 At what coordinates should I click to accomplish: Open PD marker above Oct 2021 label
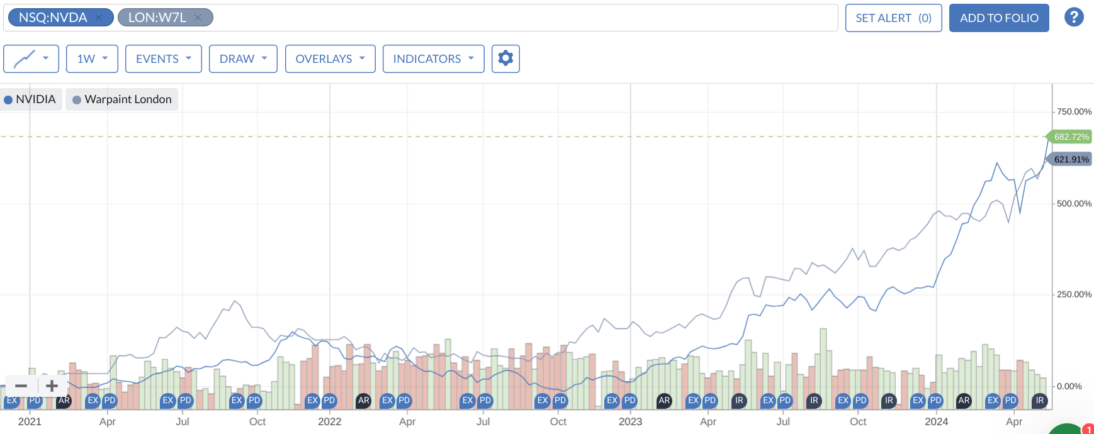(x=254, y=400)
